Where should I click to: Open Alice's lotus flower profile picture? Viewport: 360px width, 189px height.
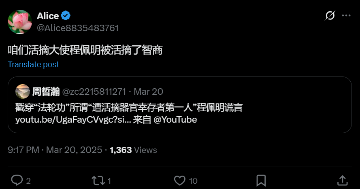tap(20, 22)
